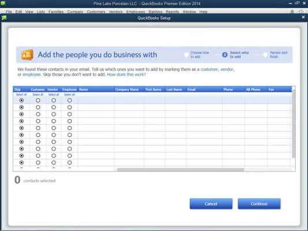Select Customer radio in the fifth row
The height and width of the screenshot is (231, 308).
point(38,128)
